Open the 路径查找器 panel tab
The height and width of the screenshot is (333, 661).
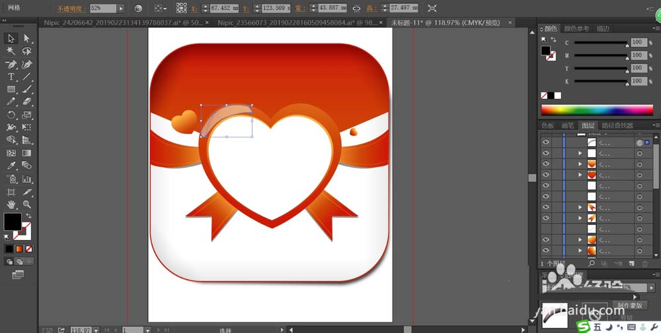click(x=617, y=125)
